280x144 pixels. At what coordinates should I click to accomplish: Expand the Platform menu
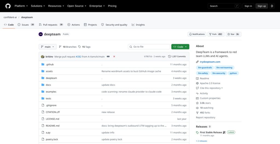[x=21, y=6]
